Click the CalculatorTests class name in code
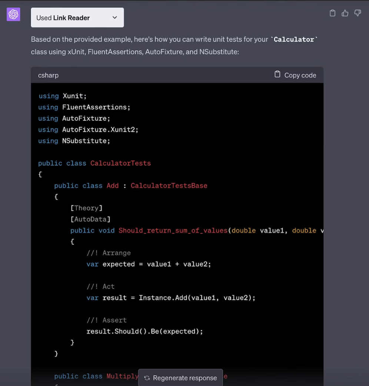Screen dimensions: 369x386 tap(120, 163)
